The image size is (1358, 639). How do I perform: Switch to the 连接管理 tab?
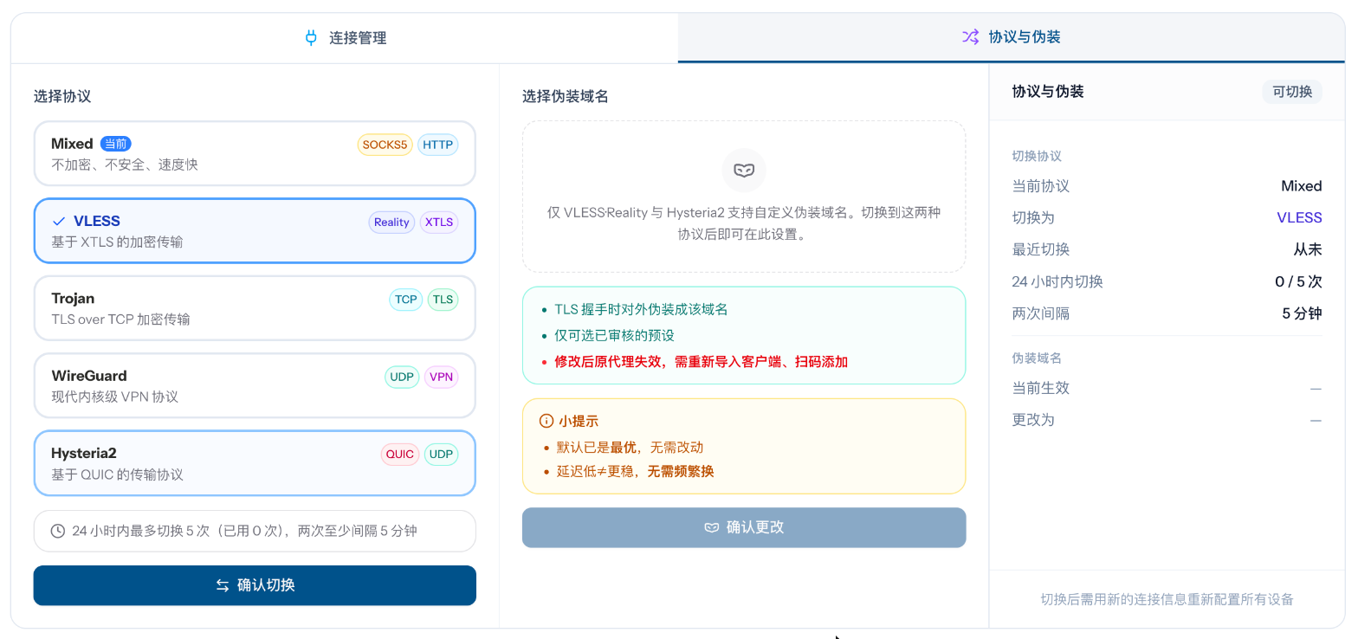(x=345, y=38)
